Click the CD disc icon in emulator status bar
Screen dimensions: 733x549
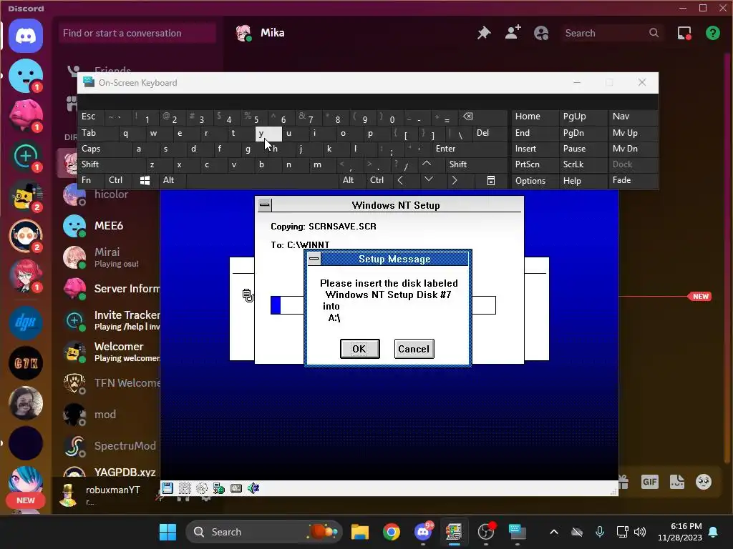pyautogui.click(x=201, y=488)
